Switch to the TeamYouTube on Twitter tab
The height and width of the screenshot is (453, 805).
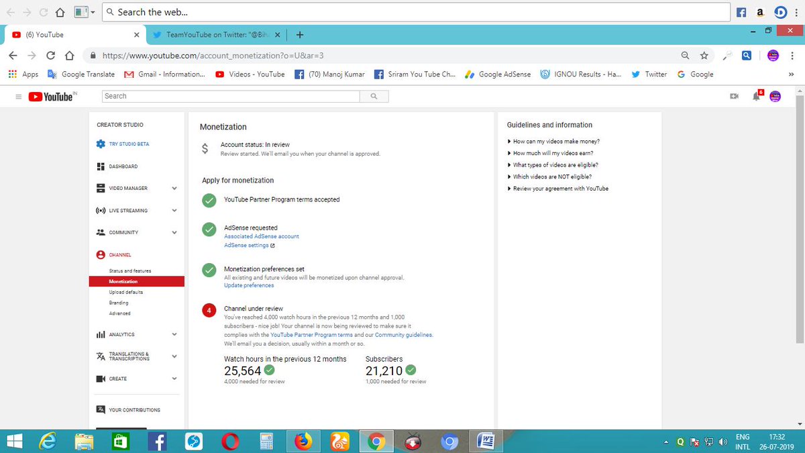point(217,35)
